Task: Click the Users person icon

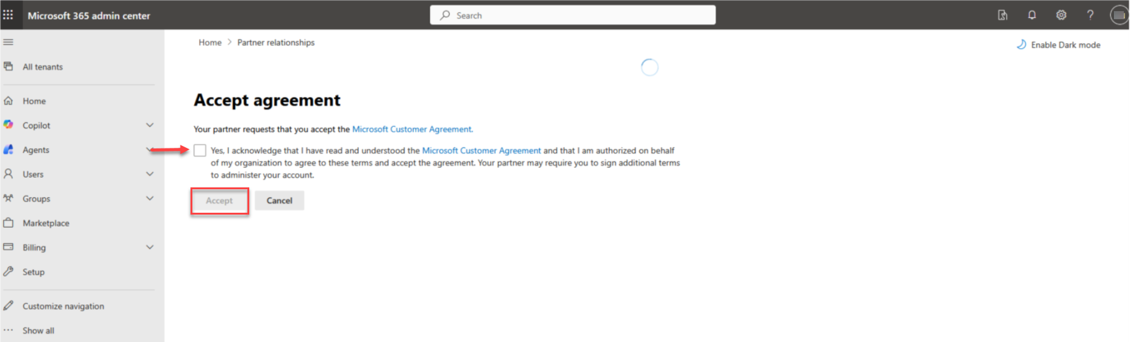Action: tap(8, 174)
